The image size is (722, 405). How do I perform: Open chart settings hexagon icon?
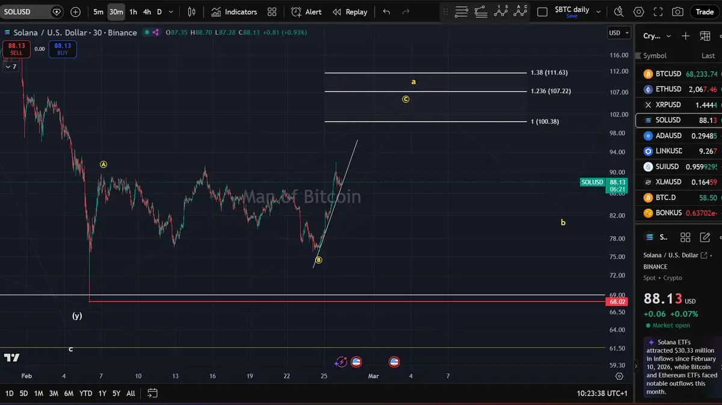click(x=638, y=11)
